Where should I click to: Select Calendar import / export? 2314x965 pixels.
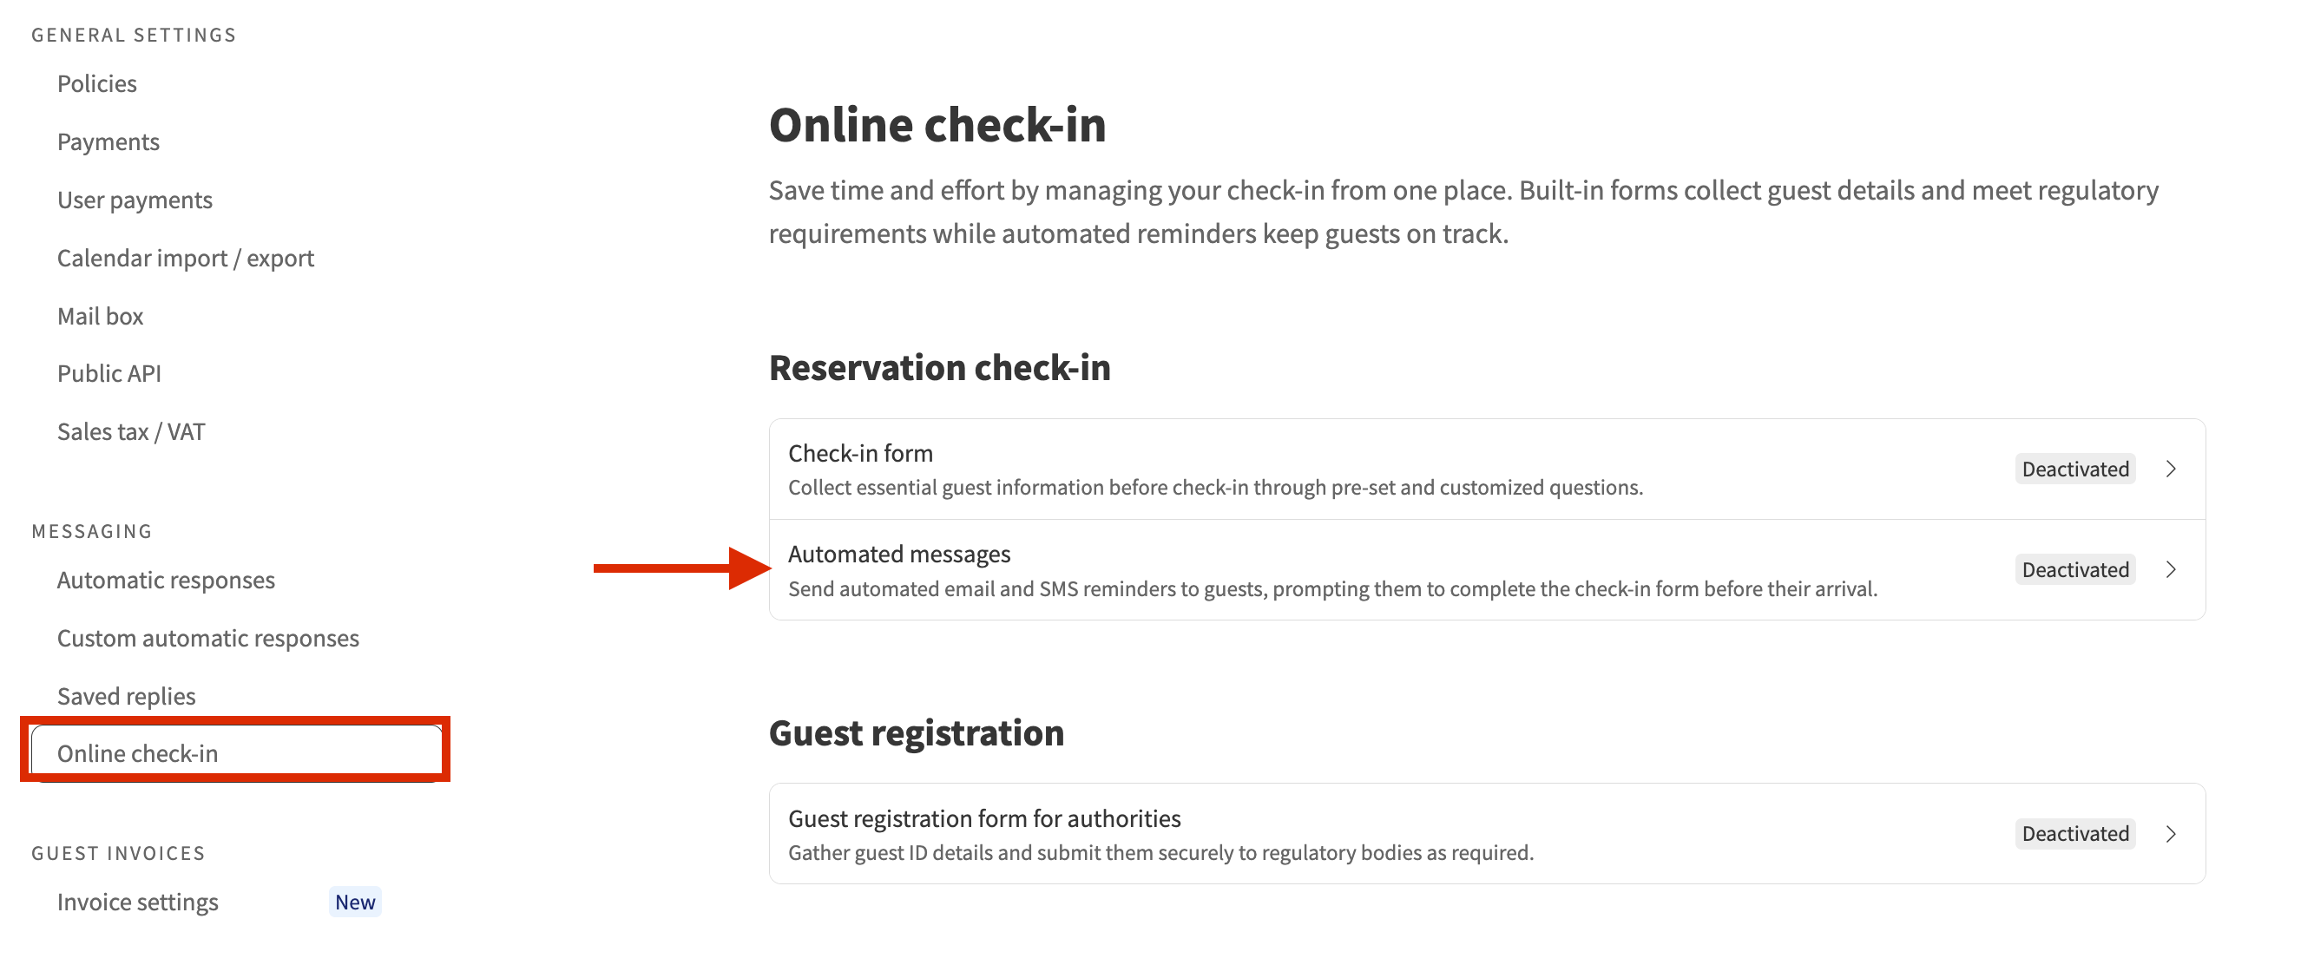click(185, 258)
